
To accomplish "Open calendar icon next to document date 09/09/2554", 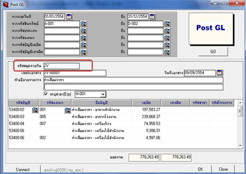I will 220,73.
